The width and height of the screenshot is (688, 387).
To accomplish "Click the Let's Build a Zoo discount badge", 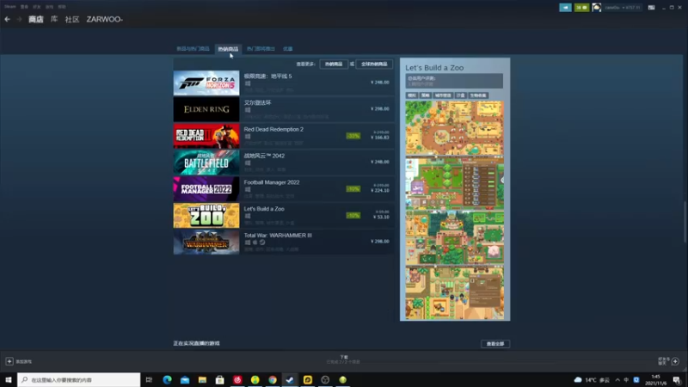I will [x=353, y=216].
